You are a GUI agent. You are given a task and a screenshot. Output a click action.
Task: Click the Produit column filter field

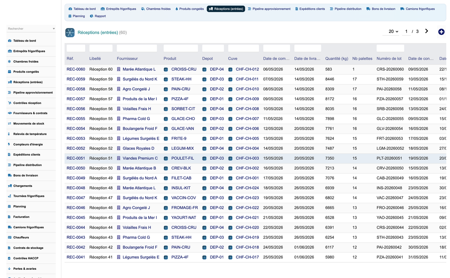coord(181,48)
